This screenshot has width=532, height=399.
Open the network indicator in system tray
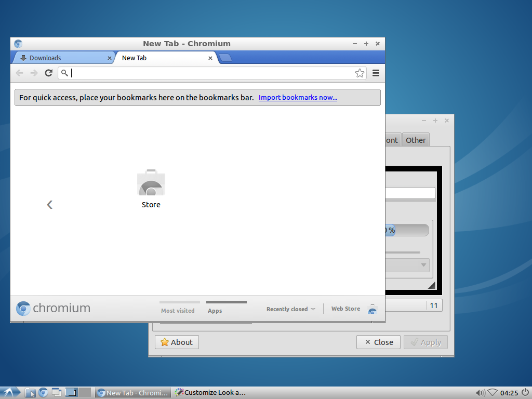[x=493, y=393]
